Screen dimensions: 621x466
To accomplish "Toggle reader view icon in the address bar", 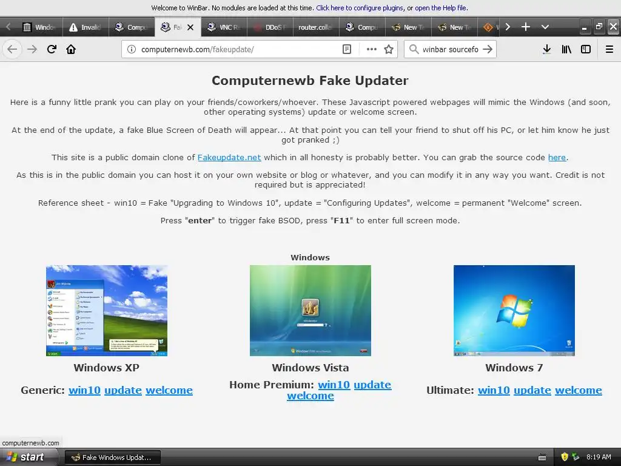I will coord(346,49).
